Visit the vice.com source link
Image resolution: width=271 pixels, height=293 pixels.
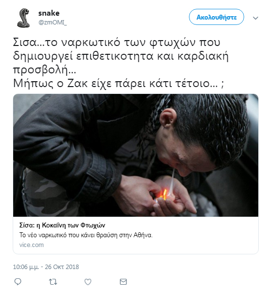click(31, 245)
